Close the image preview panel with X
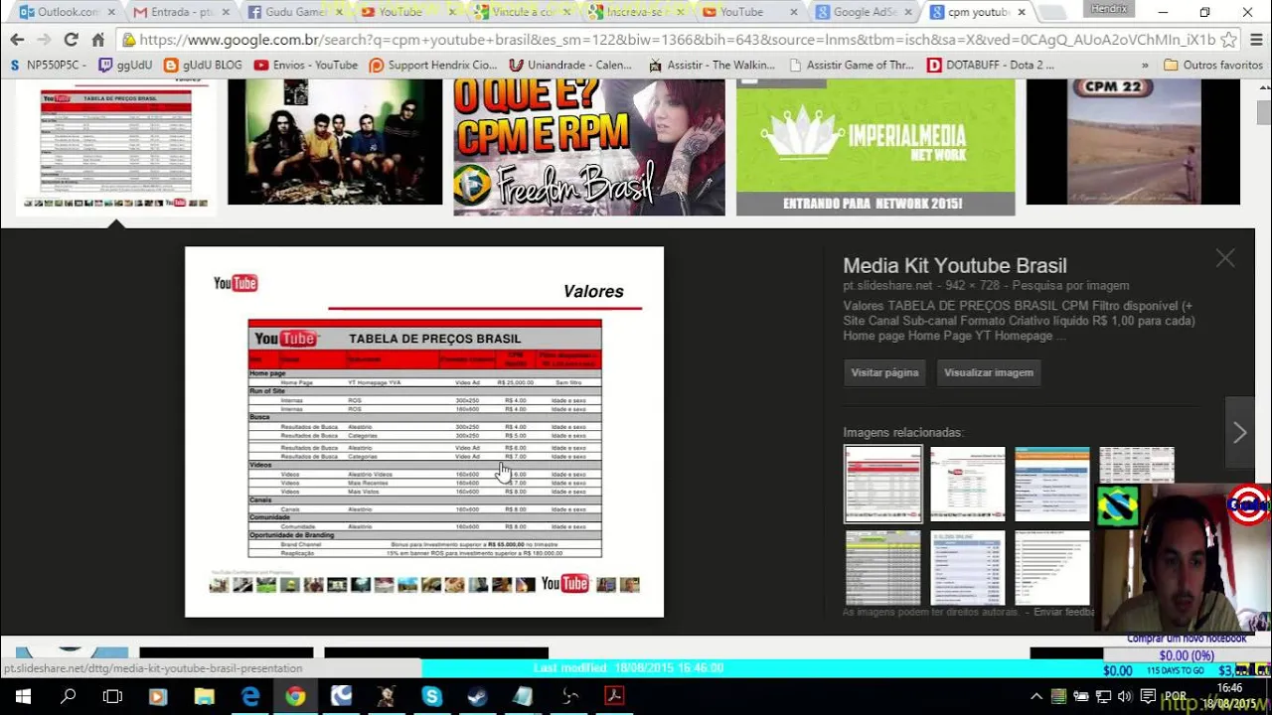 pos(1225,258)
